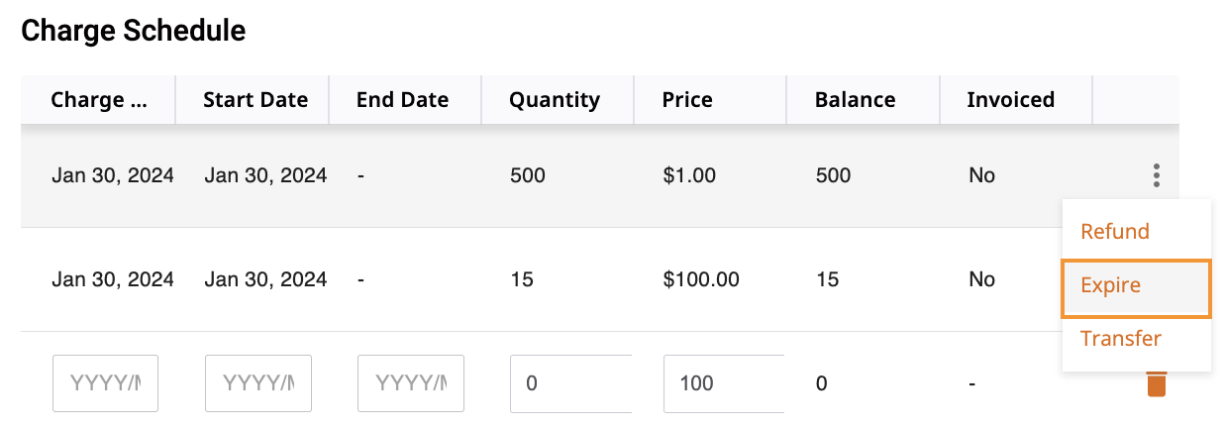Click the Price field showing 100

click(x=723, y=383)
